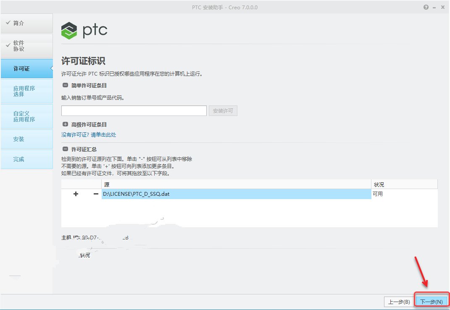Open the 自定义应用程序 step
Screen dimensions: 450x310
click(27, 116)
